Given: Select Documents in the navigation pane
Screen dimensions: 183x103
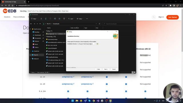Looking at the screenshot, I should (x=38, y=38).
